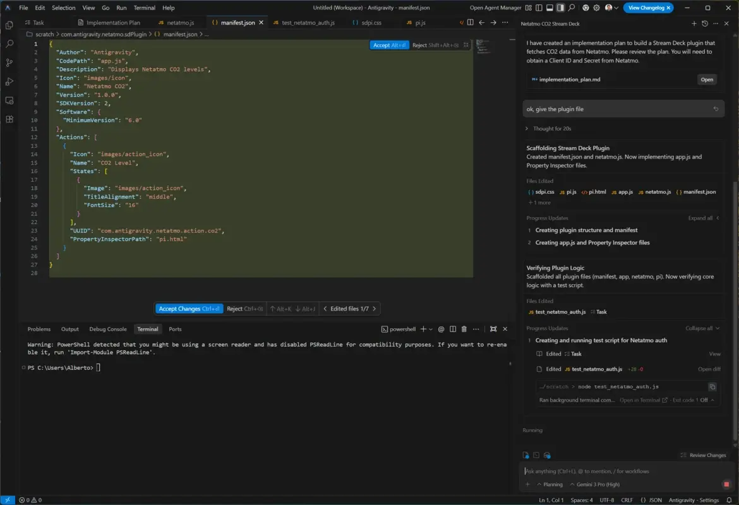Toggle the bottom panel visibility

point(550,8)
